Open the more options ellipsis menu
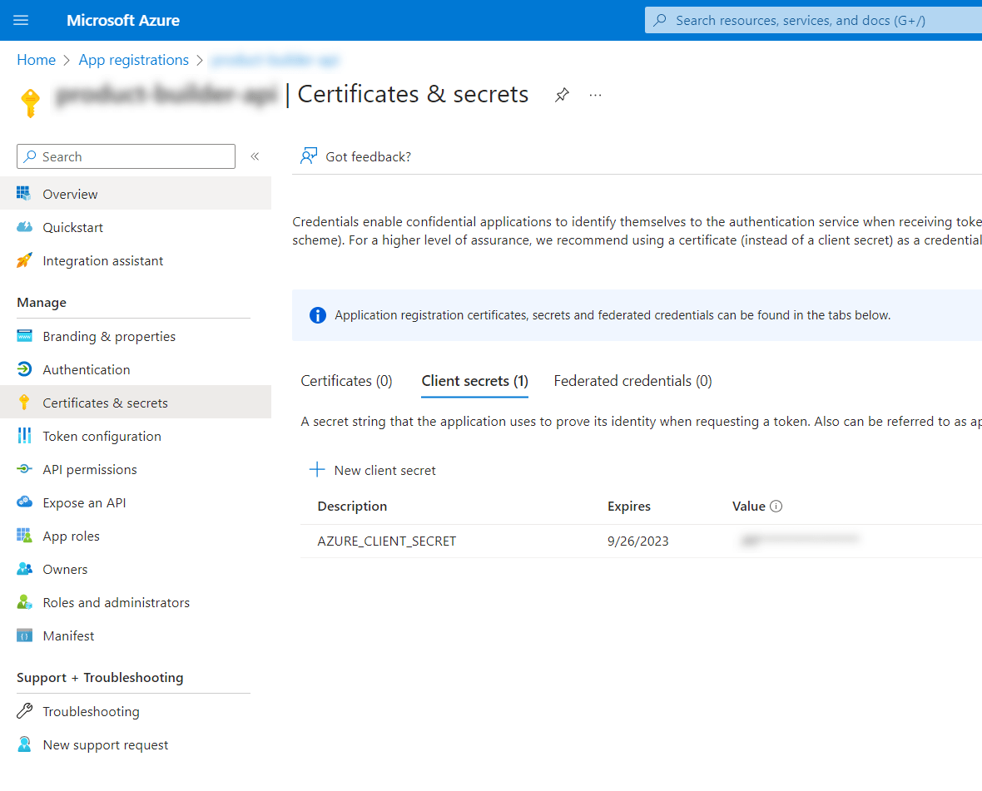Image resolution: width=982 pixels, height=791 pixels. pyautogui.click(x=595, y=95)
